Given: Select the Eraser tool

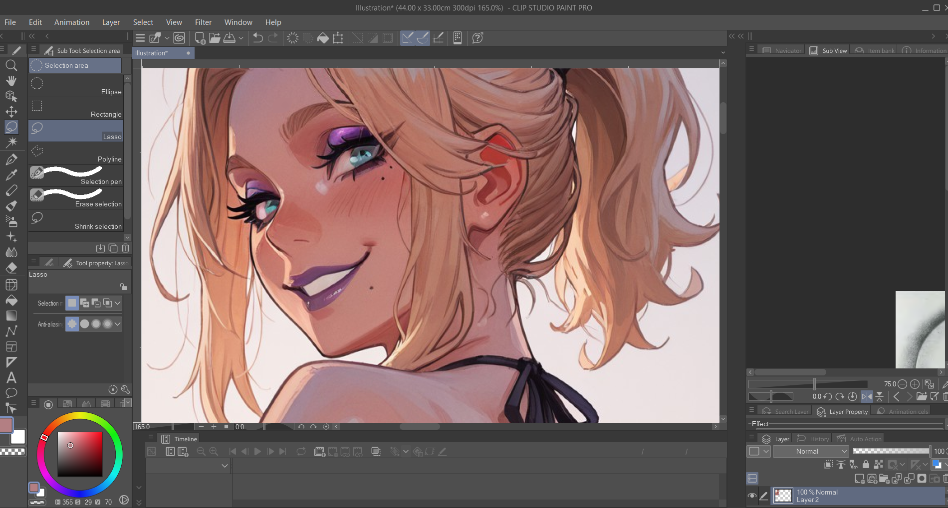Looking at the screenshot, I should [11, 268].
